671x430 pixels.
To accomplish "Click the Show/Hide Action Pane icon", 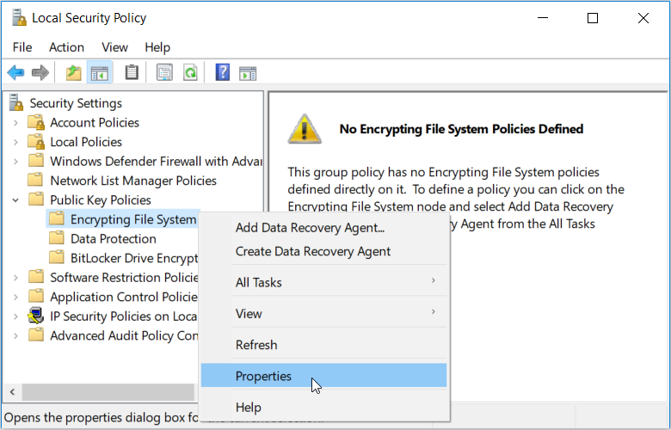I will click(x=248, y=73).
